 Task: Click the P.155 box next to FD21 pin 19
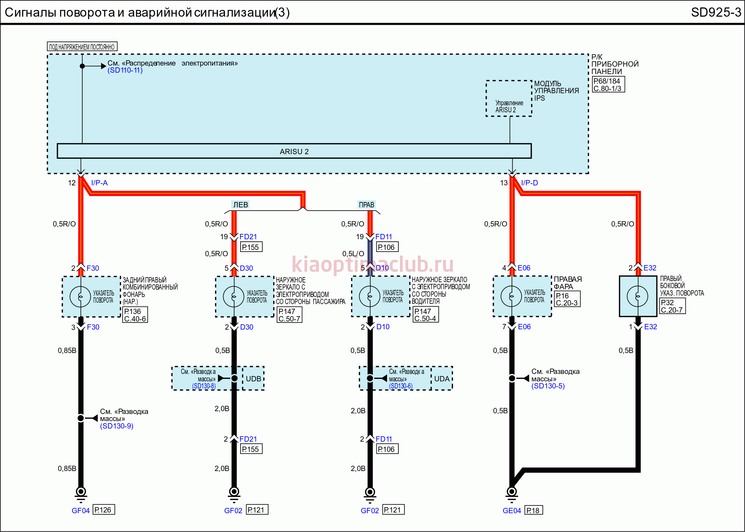251,247
